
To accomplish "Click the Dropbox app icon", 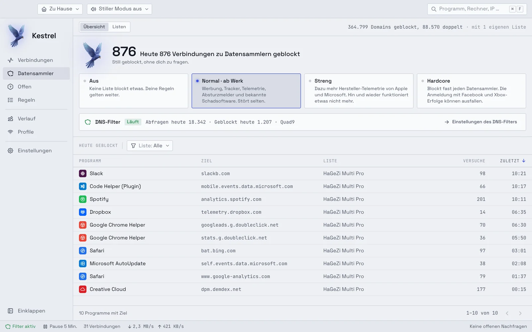I will pos(83,212).
